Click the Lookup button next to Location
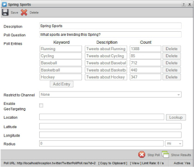 coord(176,117)
